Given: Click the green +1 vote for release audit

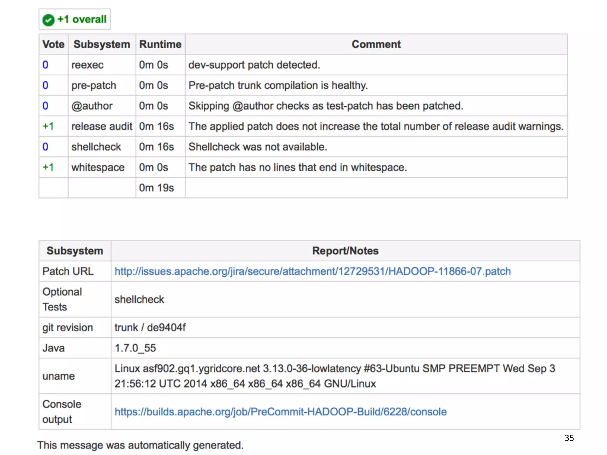Looking at the screenshot, I should click(48, 126).
